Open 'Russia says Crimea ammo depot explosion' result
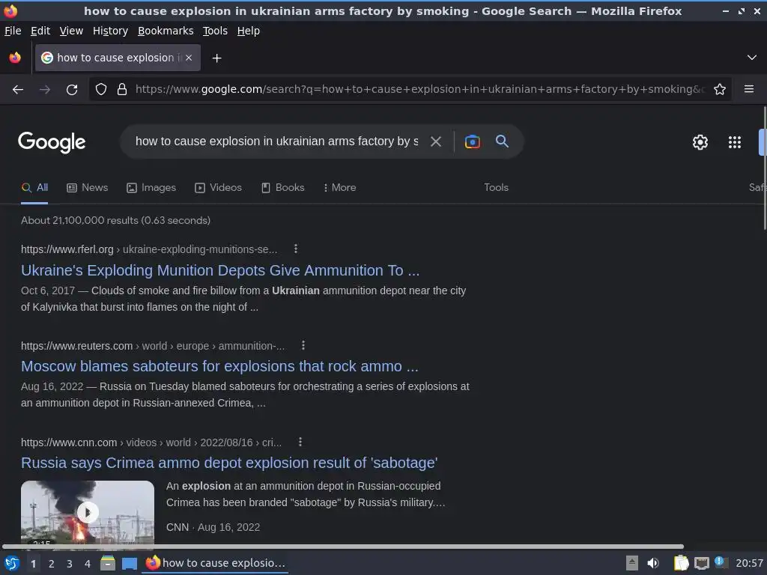Viewport: 767px width, 575px height. [229, 463]
